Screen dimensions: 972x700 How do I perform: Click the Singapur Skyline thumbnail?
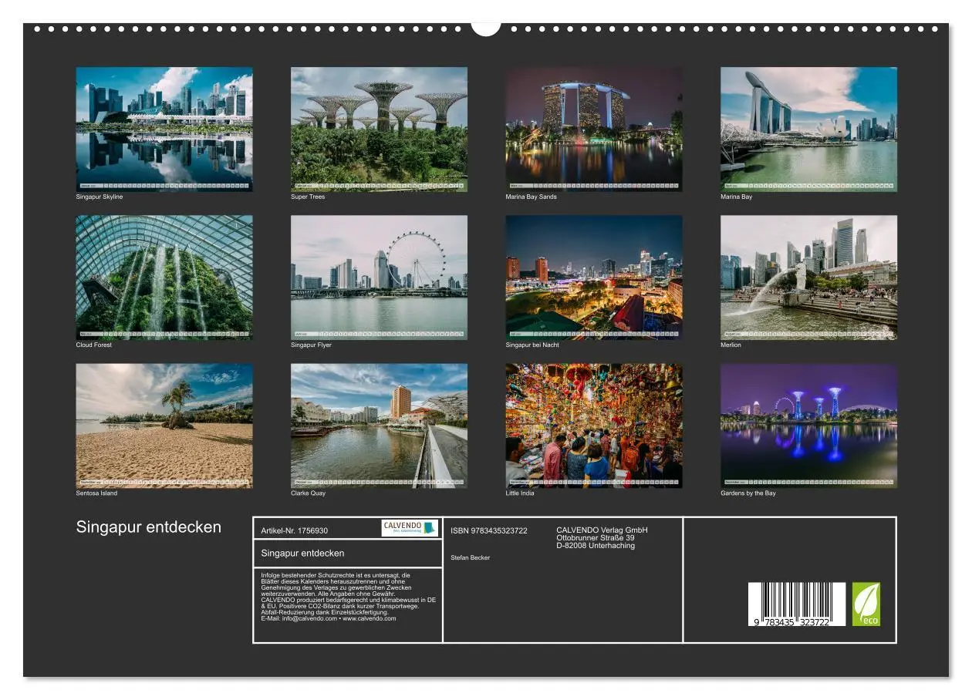(x=164, y=129)
